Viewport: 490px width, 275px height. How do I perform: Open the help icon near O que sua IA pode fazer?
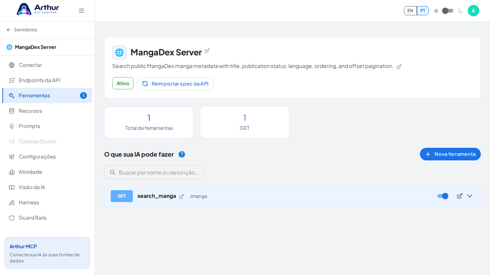pyautogui.click(x=182, y=154)
